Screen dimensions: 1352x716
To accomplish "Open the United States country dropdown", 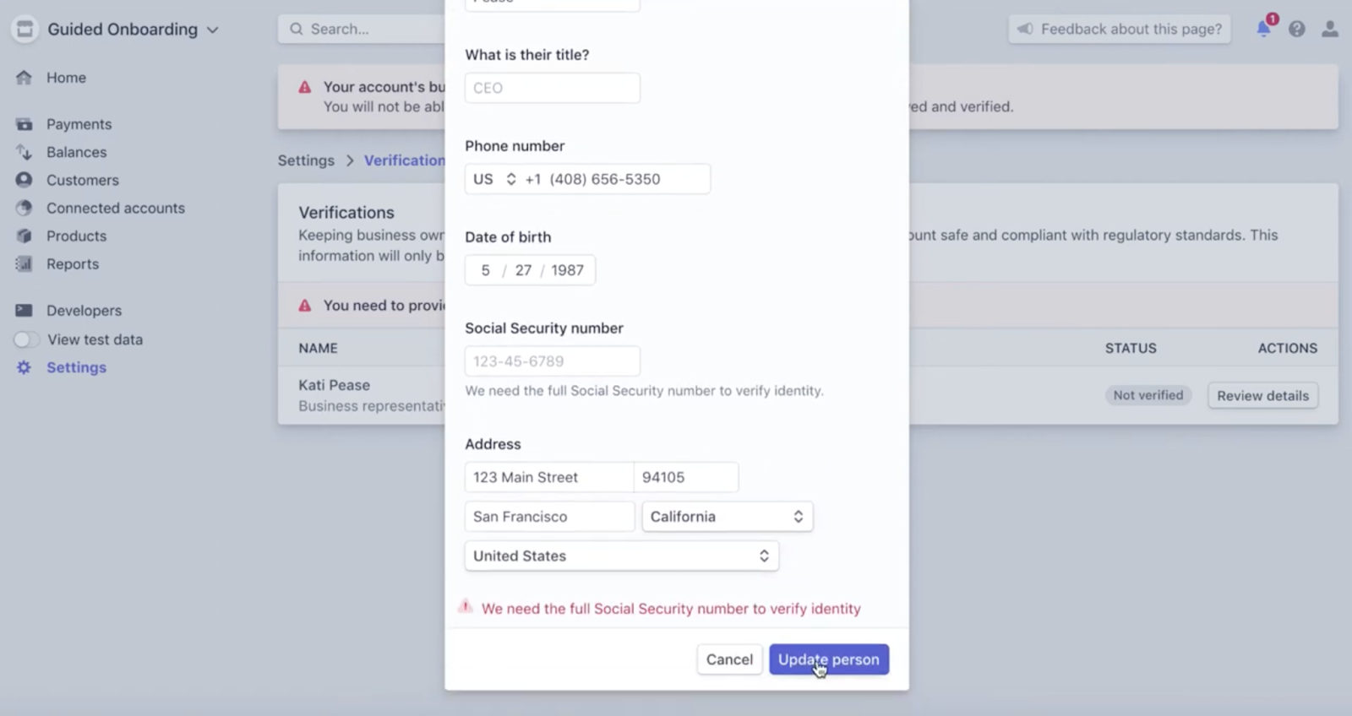I will [622, 556].
